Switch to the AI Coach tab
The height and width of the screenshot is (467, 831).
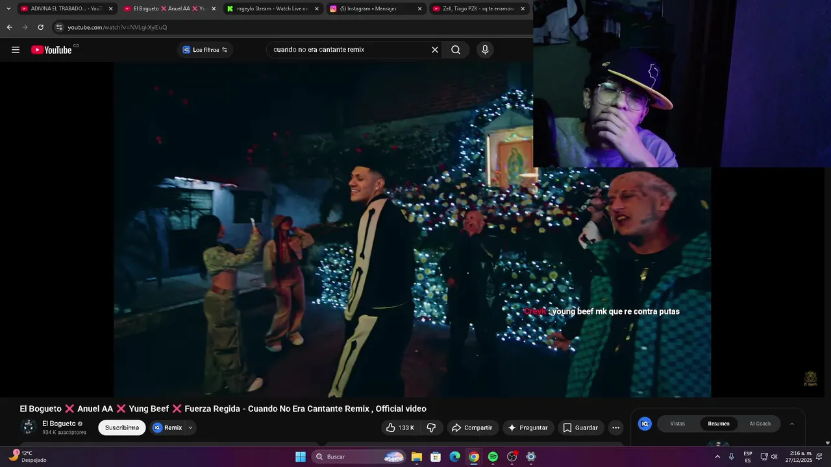(760, 424)
